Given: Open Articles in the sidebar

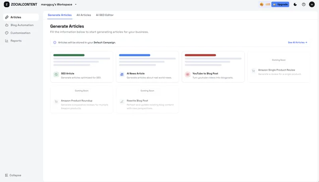Looking at the screenshot, I should click(x=21, y=17).
